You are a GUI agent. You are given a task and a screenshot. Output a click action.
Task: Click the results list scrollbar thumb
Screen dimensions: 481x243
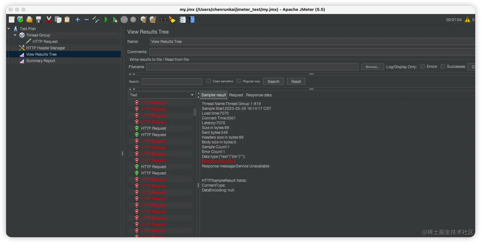tap(195, 112)
